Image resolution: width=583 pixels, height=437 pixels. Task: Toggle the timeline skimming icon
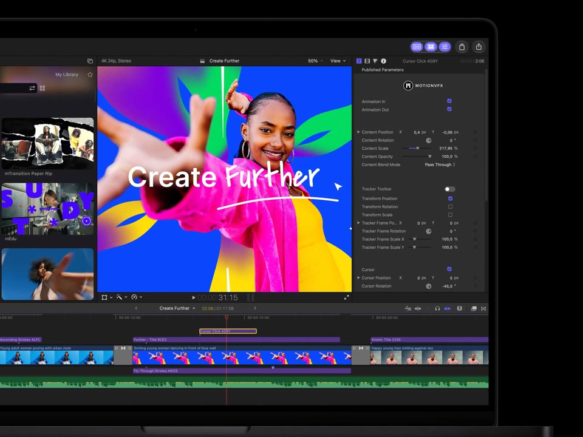[408, 308]
